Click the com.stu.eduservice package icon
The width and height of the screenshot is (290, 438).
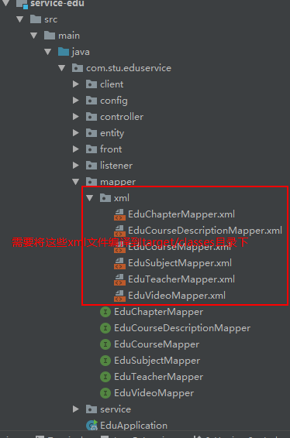click(78, 68)
